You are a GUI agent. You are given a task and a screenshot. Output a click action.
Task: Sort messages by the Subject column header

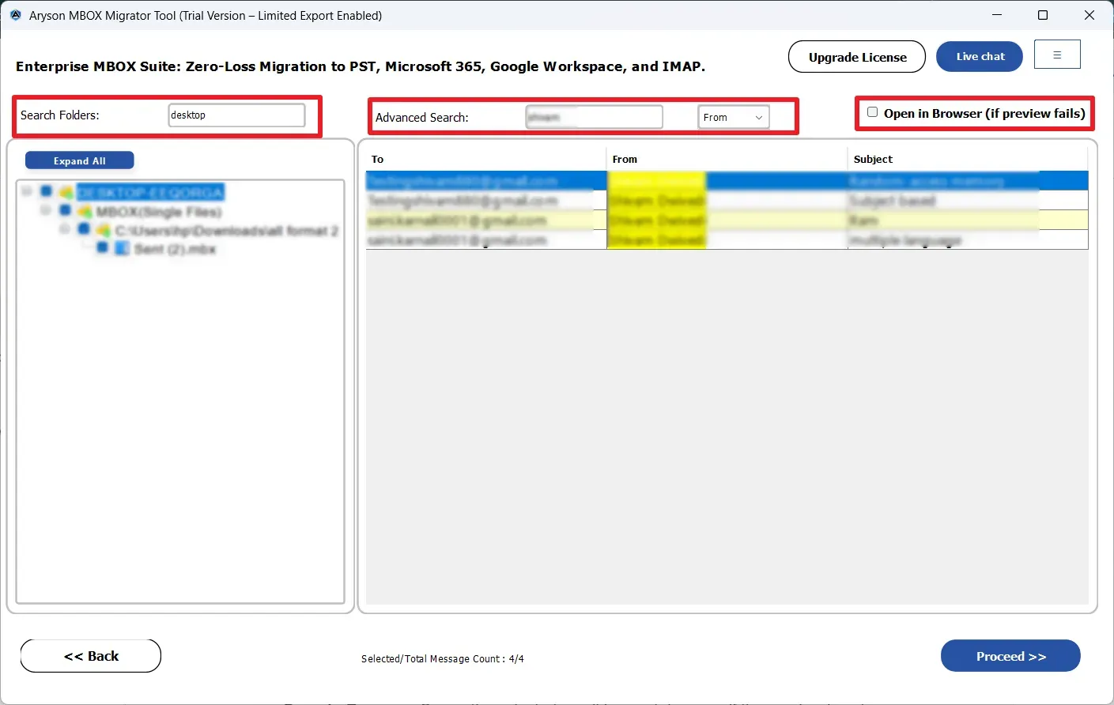tap(968, 159)
